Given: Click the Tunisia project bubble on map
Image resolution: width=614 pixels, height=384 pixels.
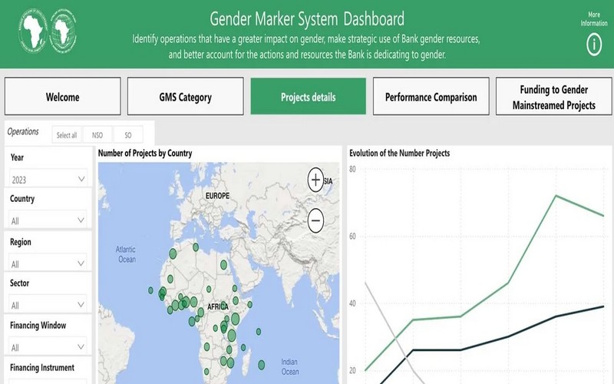Looking at the screenshot, I should (x=196, y=247).
